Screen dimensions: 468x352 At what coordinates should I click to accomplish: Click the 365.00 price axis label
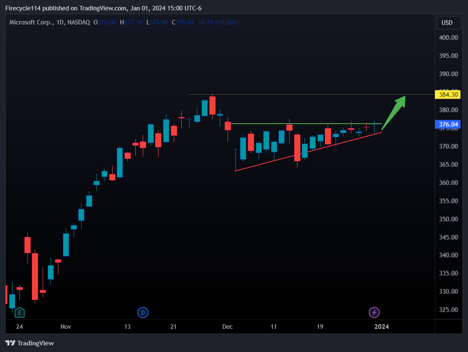(x=448, y=165)
